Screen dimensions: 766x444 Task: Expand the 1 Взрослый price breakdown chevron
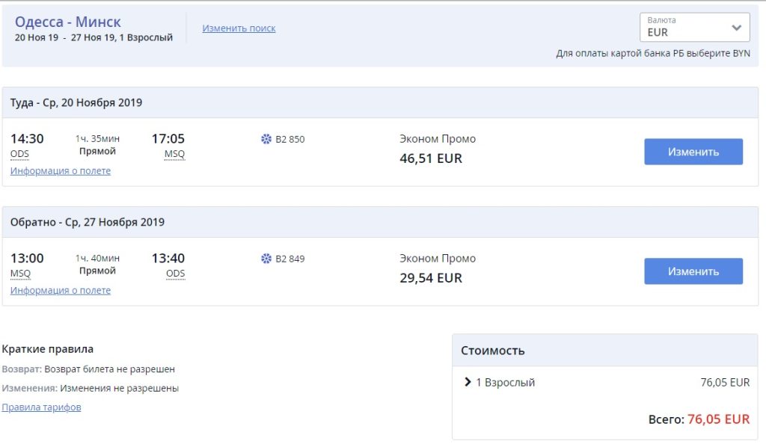[468, 382]
